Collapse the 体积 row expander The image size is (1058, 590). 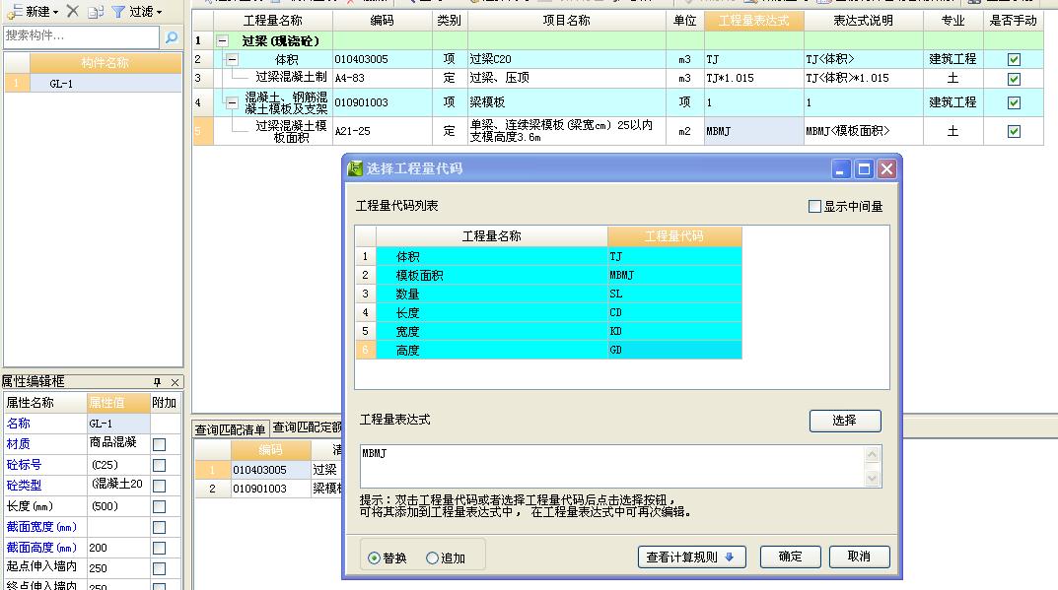pyautogui.click(x=232, y=59)
